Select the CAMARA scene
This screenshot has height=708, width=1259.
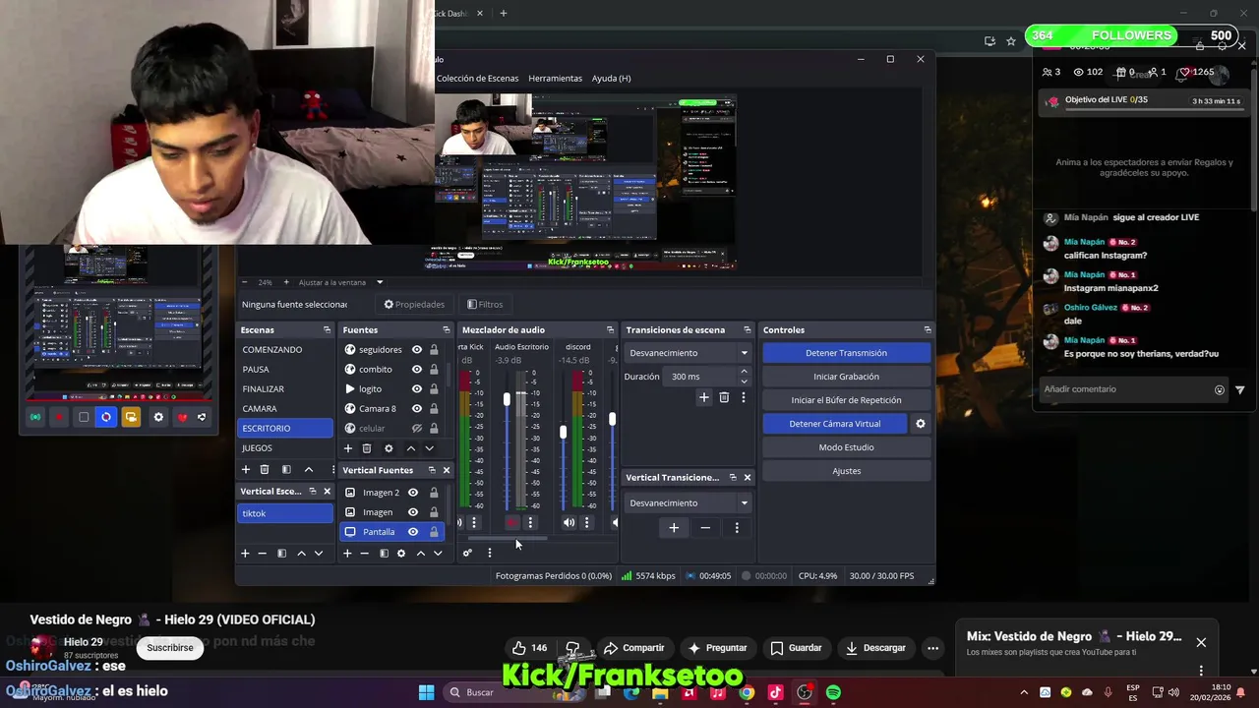click(x=285, y=409)
